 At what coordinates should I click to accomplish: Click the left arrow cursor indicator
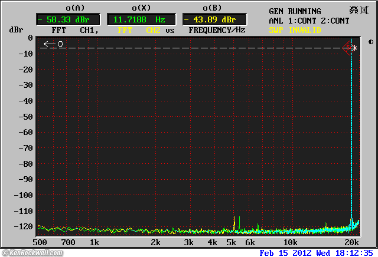coord(50,44)
